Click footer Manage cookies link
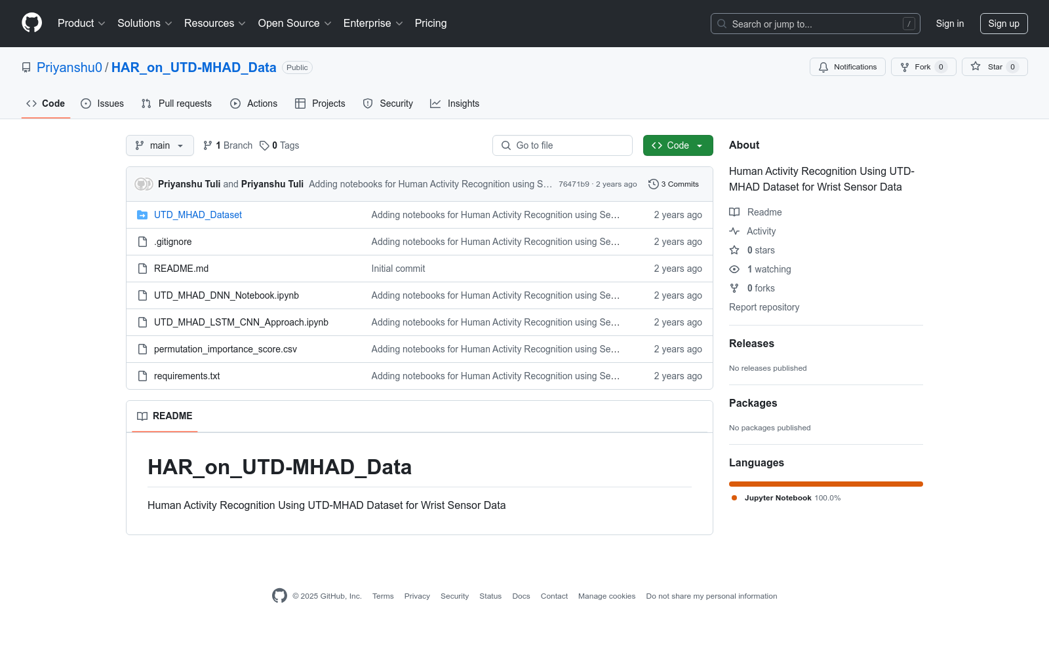Viewport: 1049px width, 655px height. click(x=606, y=596)
